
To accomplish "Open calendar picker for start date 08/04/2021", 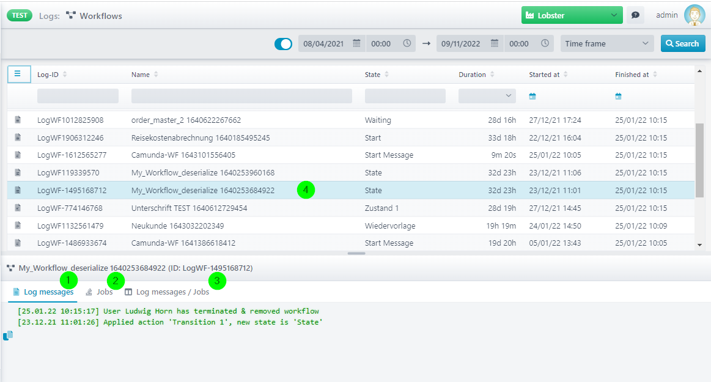I will (356, 43).
